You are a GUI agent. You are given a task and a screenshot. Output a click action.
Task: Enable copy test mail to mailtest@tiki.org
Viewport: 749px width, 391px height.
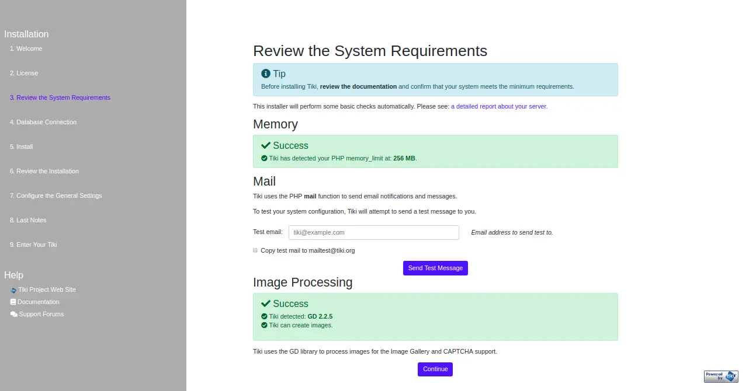(x=255, y=250)
